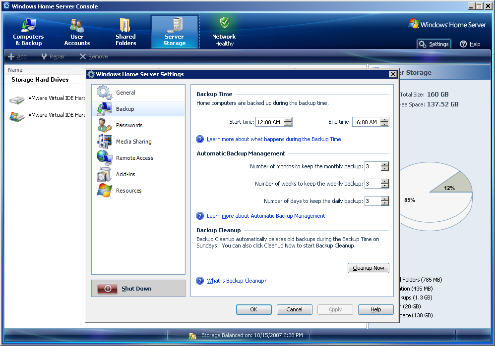Click help icon beside Automatic Backup Management link
The height and width of the screenshot is (346, 495).
pyautogui.click(x=200, y=216)
